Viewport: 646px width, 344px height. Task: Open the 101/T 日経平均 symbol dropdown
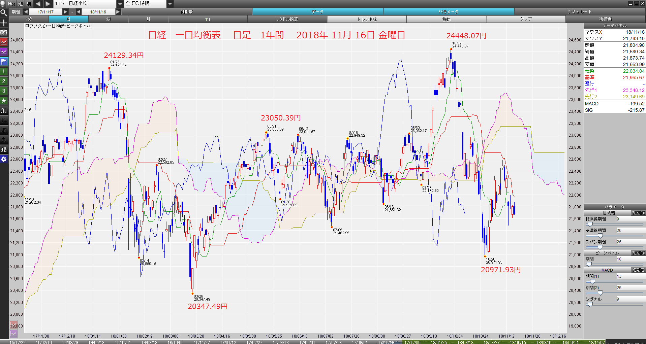[120, 4]
